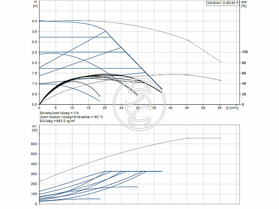
Task: Click the 2.5 tick on the head axis
Action: click(34, 53)
